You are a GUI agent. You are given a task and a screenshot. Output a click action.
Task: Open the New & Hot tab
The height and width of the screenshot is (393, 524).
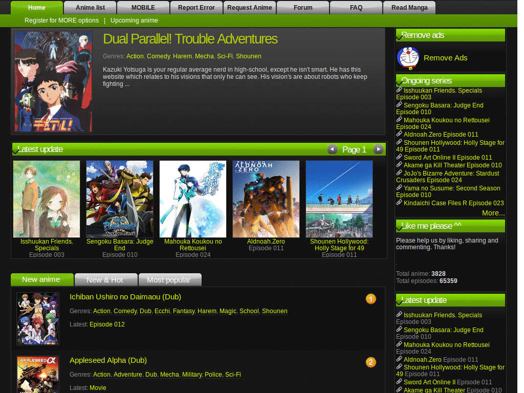tap(106, 280)
